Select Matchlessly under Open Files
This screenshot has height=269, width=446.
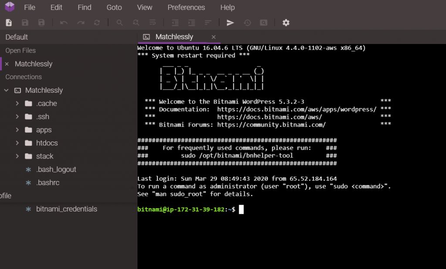(x=34, y=64)
